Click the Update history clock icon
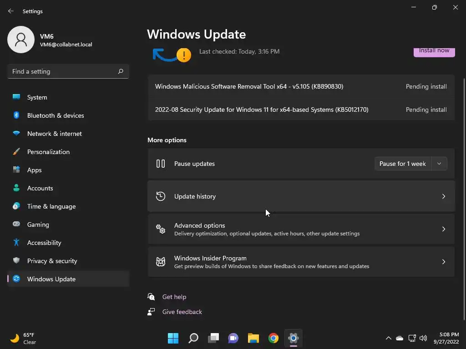Image resolution: width=466 pixels, height=349 pixels. (161, 196)
